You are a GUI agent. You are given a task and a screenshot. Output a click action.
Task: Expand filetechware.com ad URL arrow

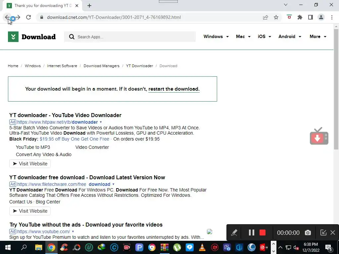pyautogui.click(x=113, y=184)
